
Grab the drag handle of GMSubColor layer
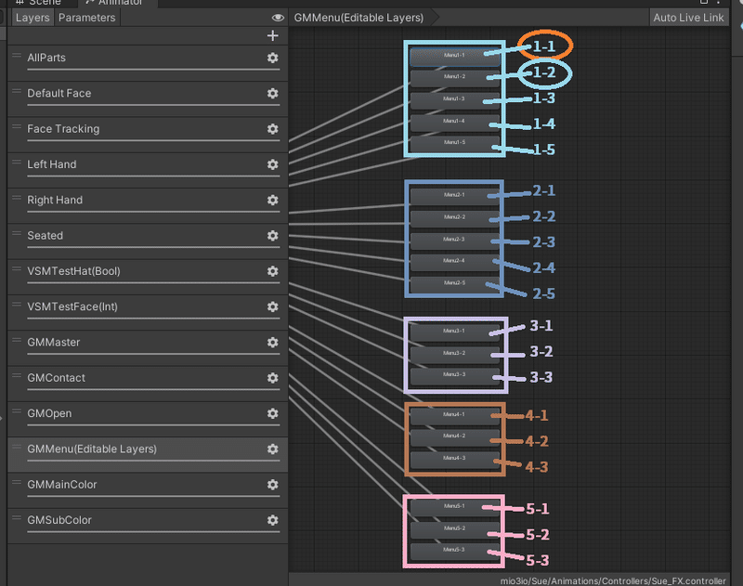[17, 518]
